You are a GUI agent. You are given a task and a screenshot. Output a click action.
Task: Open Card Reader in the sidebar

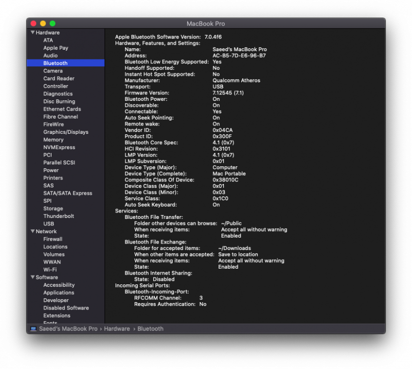tap(59, 78)
